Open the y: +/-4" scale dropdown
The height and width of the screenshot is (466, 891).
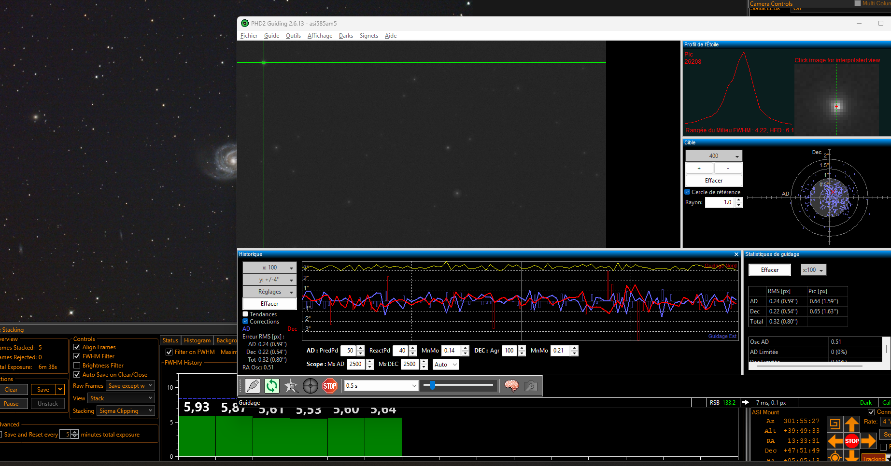269,280
